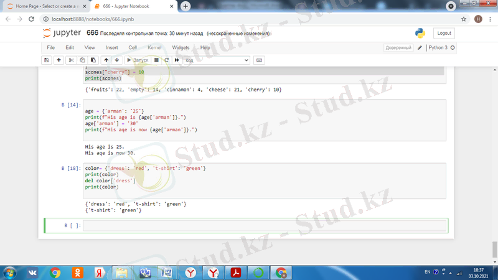Go back in browser history
The width and height of the screenshot is (498, 280).
(8, 19)
